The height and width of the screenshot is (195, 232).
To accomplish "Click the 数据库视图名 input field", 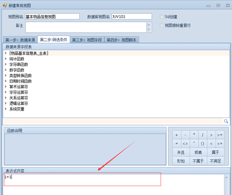I will 131,16.
